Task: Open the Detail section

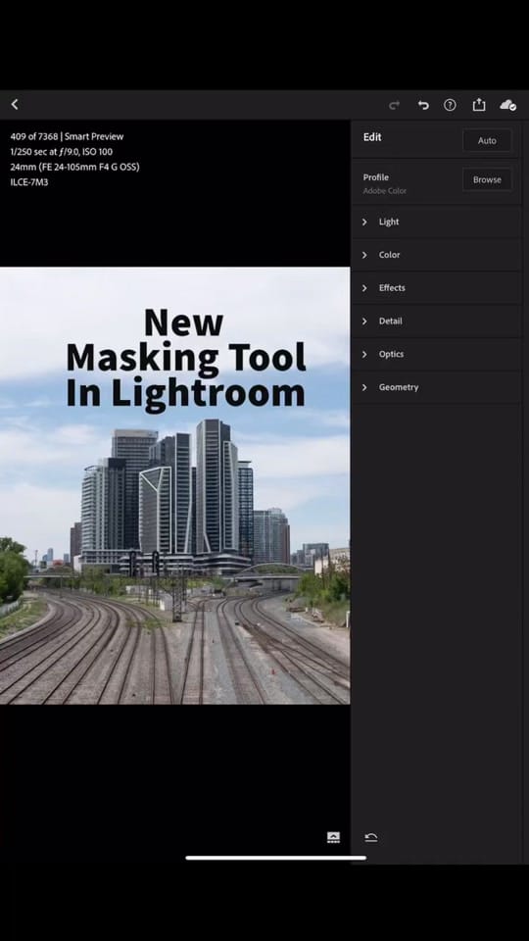Action: click(x=436, y=322)
